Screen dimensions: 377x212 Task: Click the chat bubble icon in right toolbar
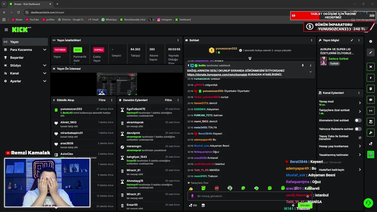pos(371,100)
